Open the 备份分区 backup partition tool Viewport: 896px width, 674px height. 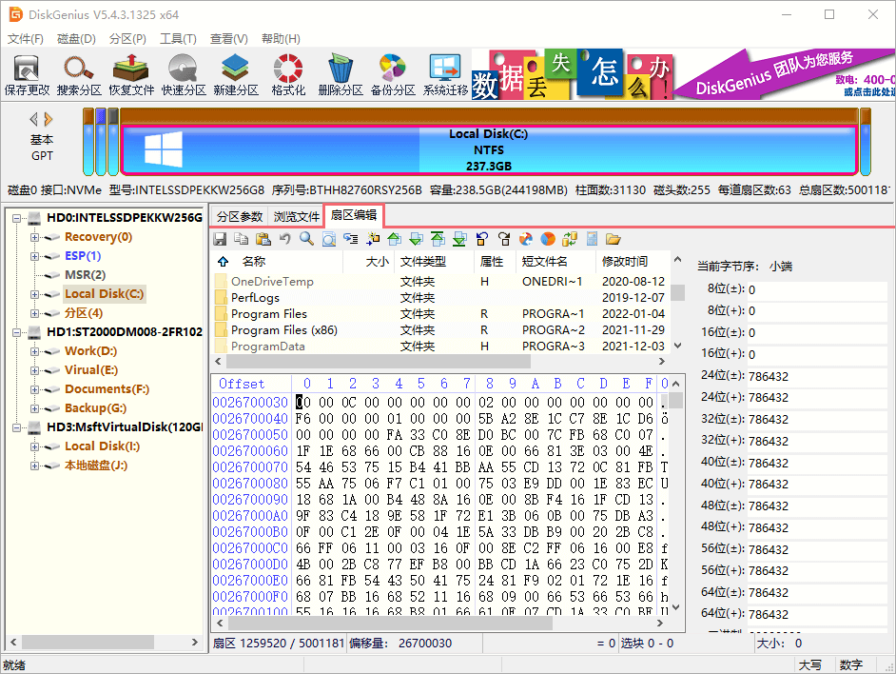[x=393, y=74]
